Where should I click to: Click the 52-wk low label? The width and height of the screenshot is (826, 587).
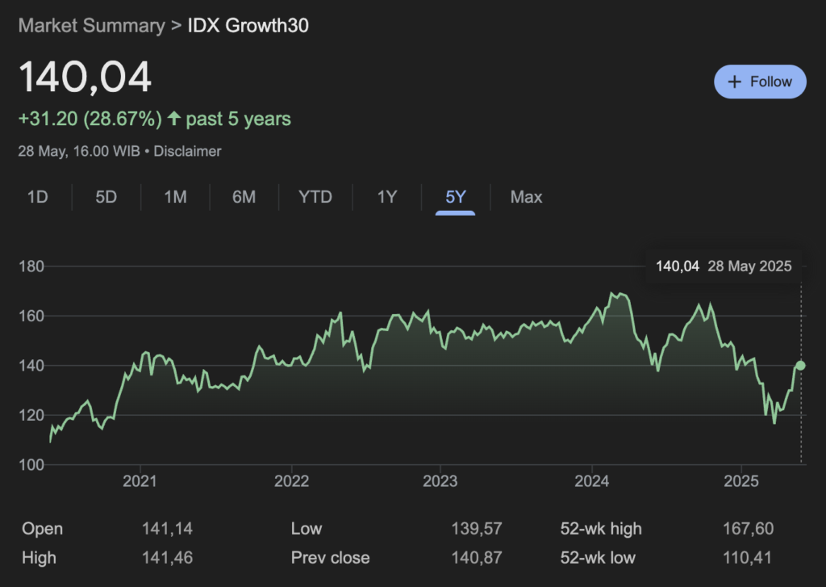coord(598,557)
